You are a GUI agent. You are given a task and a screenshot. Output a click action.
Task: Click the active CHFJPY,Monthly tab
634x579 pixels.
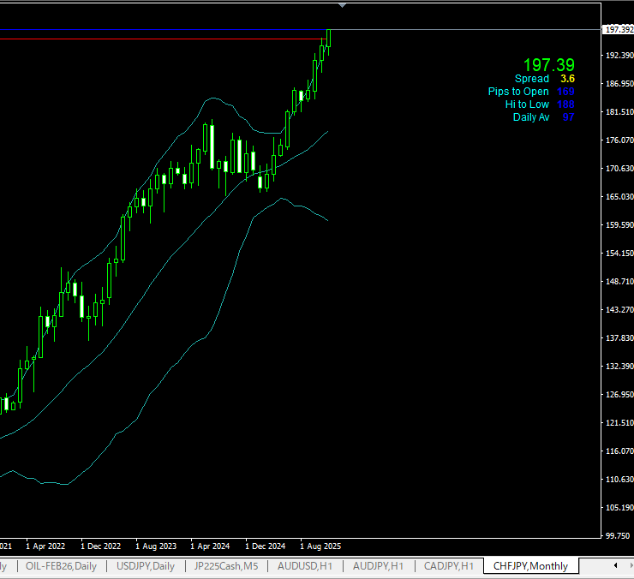[530, 566]
